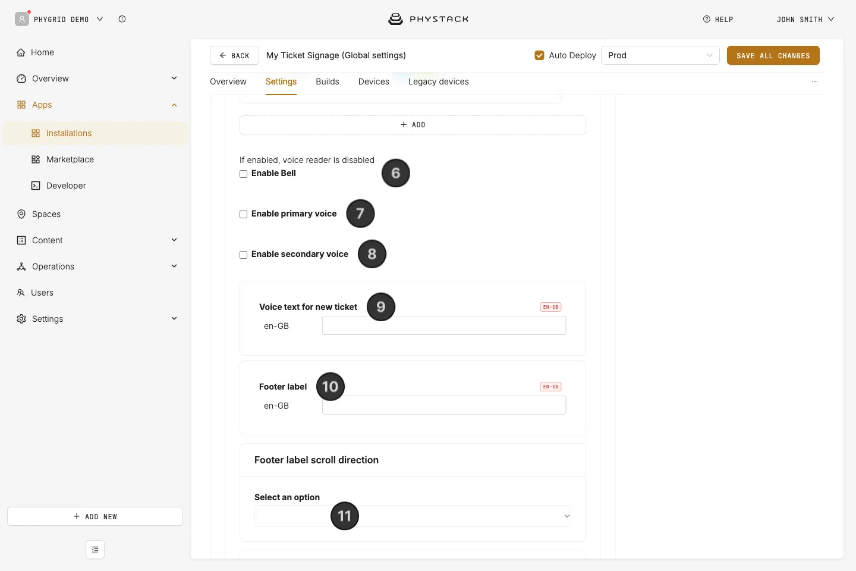Click the Settings gear icon in sidebar

(x=21, y=319)
